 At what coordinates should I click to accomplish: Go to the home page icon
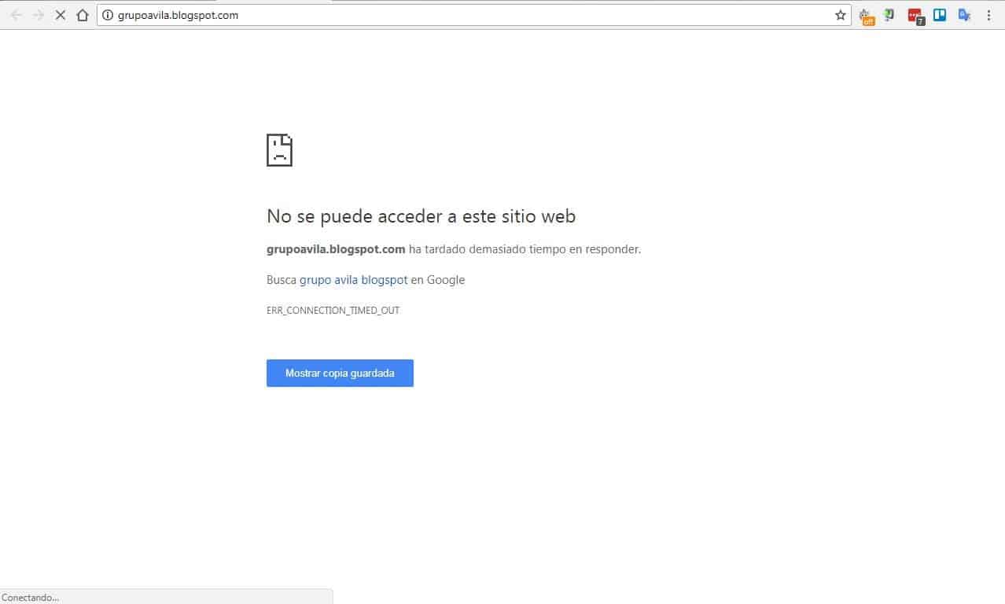click(x=83, y=15)
